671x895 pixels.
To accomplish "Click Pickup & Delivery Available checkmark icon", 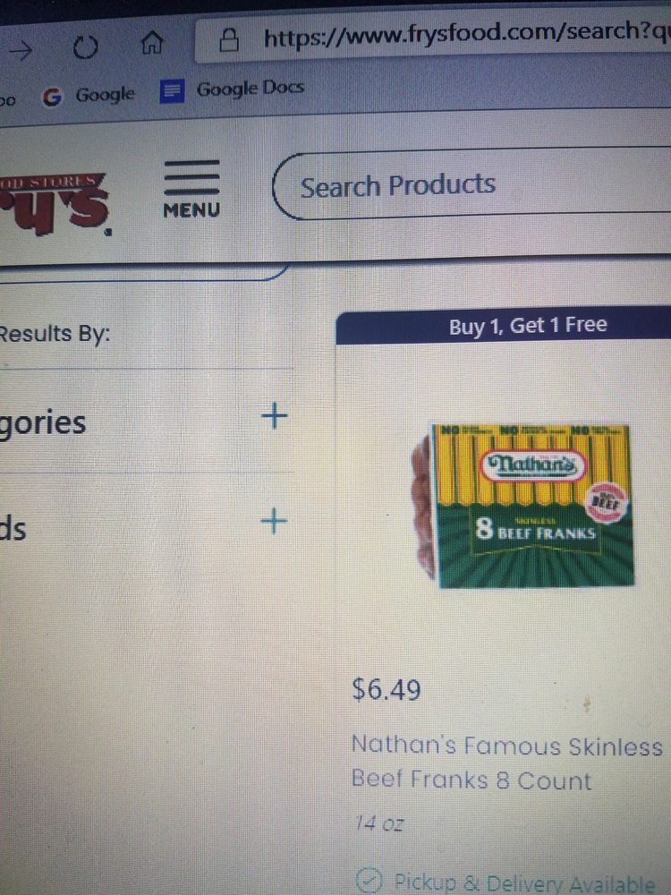I will (x=368, y=880).
